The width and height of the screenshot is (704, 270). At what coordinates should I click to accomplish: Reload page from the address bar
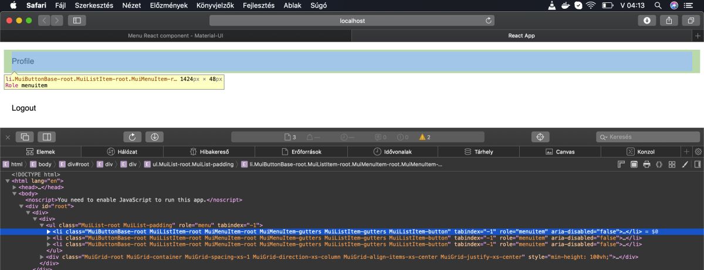tap(488, 20)
